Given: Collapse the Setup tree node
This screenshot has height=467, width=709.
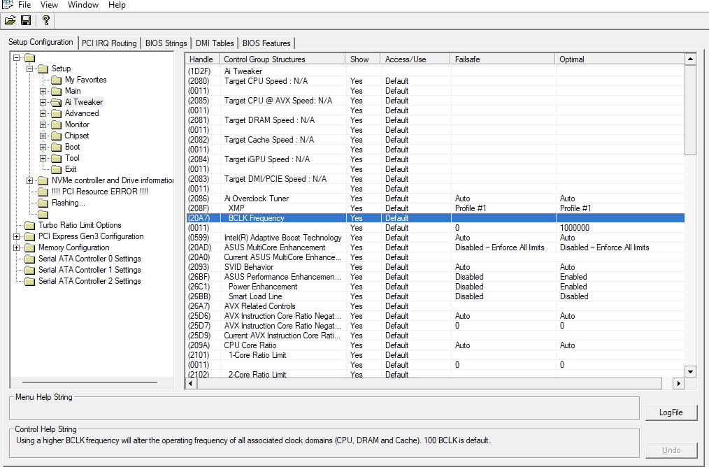Looking at the screenshot, I should [30, 69].
